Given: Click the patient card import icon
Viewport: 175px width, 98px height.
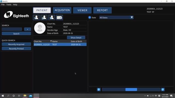Looking at the screenshot, I should 59,17.
